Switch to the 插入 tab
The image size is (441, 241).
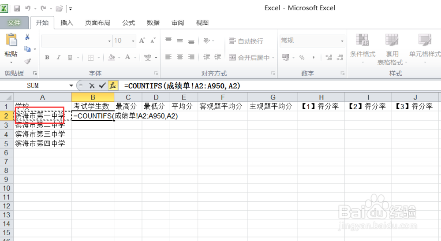tap(67, 23)
